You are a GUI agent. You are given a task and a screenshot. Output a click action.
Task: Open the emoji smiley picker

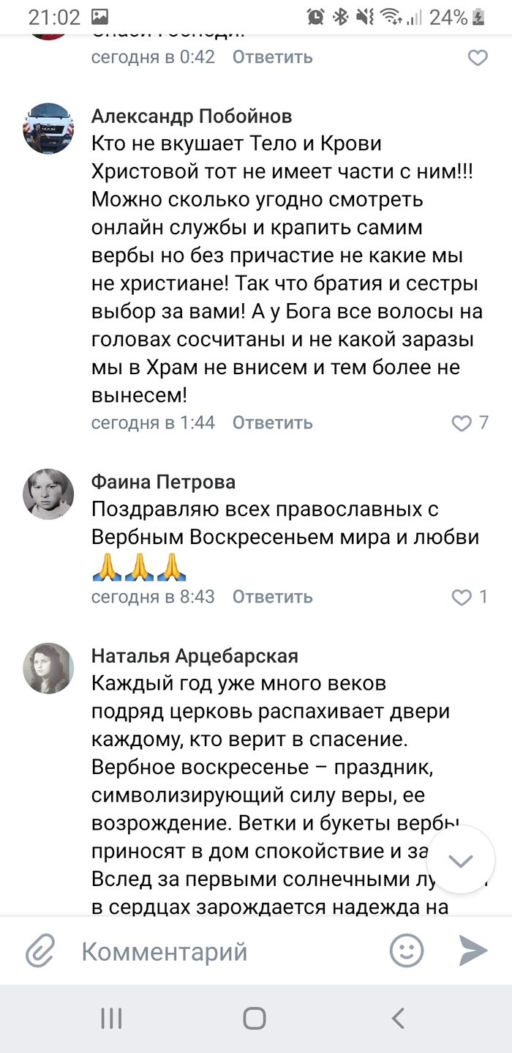(406, 951)
